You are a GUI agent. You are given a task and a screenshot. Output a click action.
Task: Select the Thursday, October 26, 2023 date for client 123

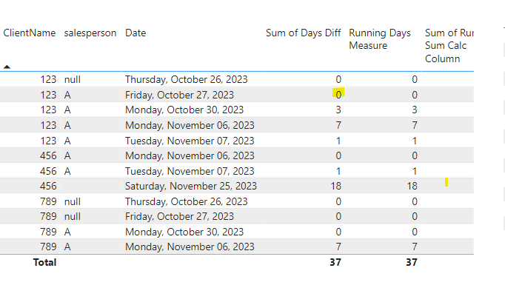186,79
